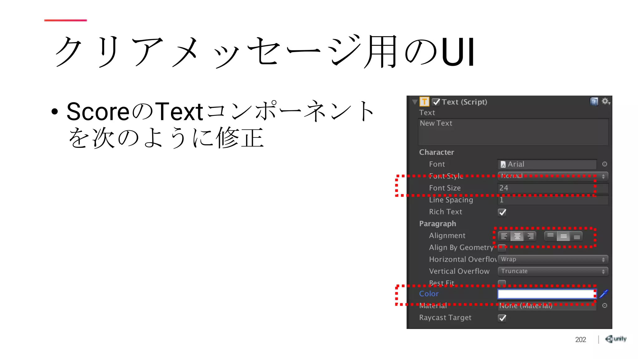638x359 pixels.
Task: Select center horizontal alignment icon
Action: pyautogui.click(x=517, y=236)
